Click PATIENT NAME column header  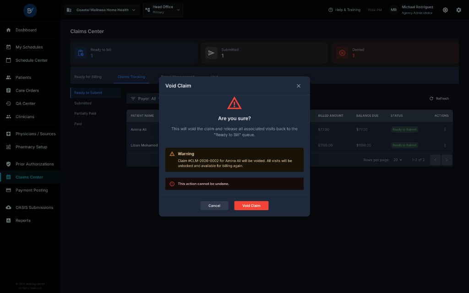point(142,116)
